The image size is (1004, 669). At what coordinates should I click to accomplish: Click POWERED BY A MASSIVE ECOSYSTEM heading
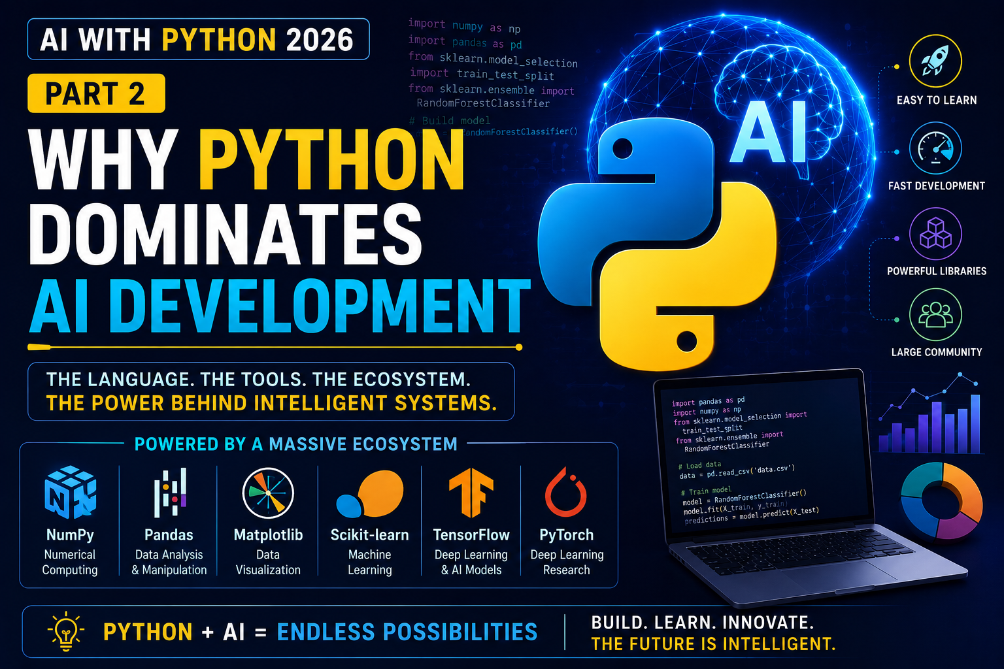(x=295, y=444)
